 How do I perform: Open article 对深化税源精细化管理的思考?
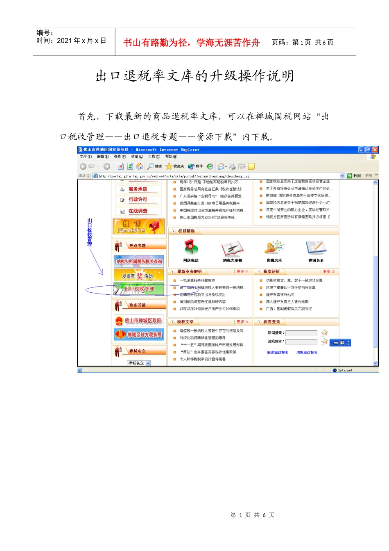pyautogui.click(x=203, y=338)
